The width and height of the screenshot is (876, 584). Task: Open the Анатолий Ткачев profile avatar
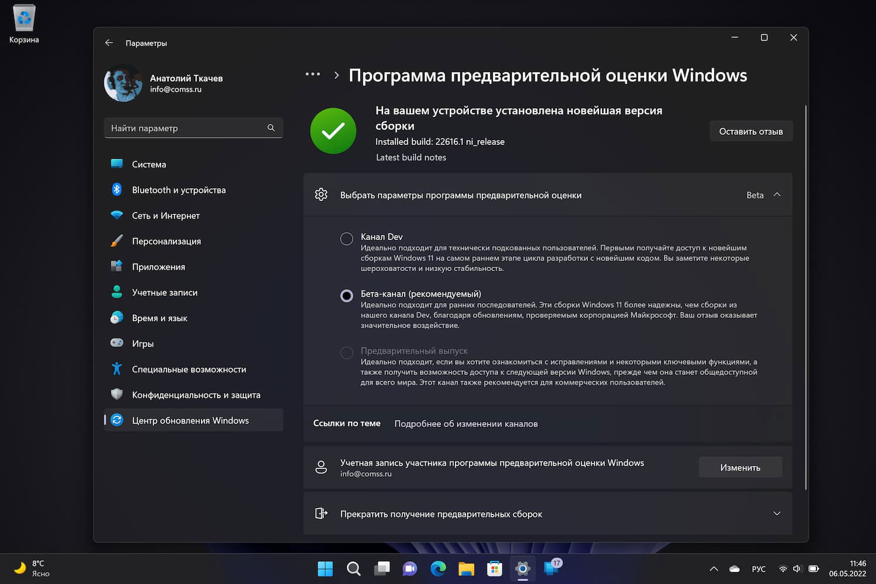[123, 83]
